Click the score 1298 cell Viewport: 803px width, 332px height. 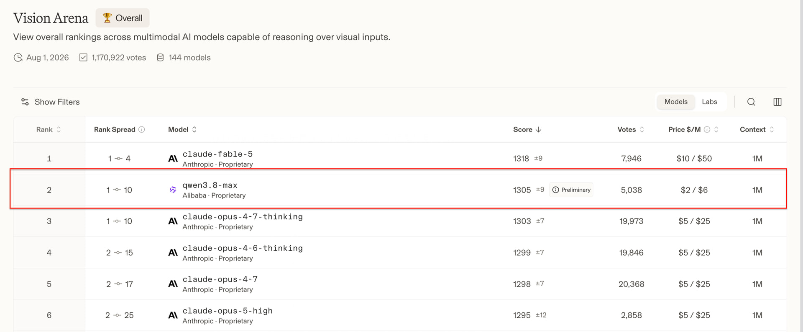[522, 284]
